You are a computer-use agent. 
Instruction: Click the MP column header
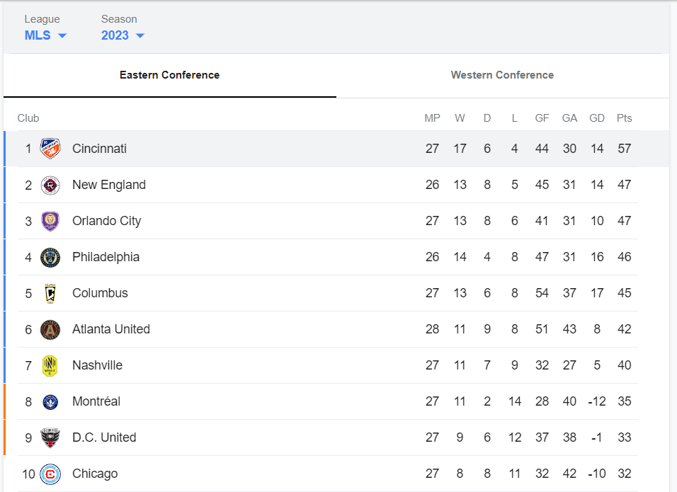(x=432, y=118)
